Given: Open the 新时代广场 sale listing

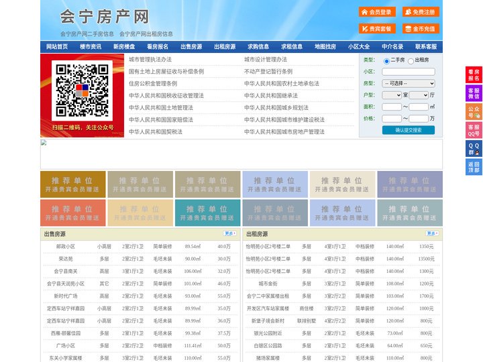Looking at the screenshot, I should click(66, 296).
